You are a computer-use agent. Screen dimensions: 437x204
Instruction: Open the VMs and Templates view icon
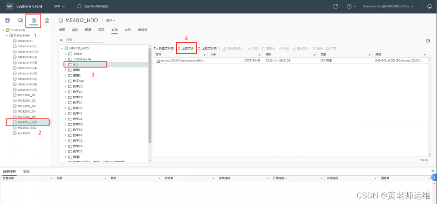click(x=20, y=20)
